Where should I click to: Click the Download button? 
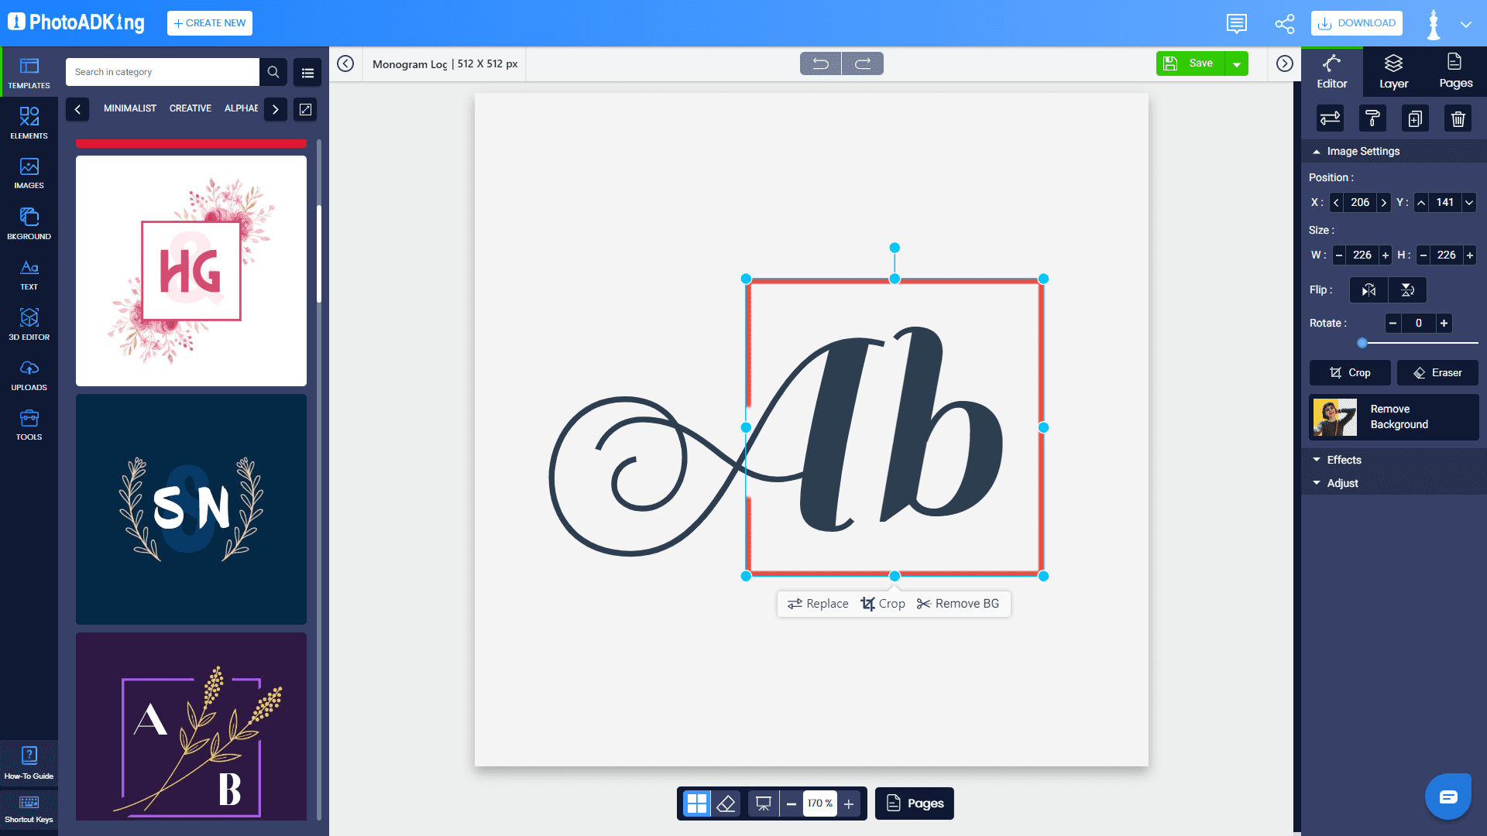(x=1357, y=23)
